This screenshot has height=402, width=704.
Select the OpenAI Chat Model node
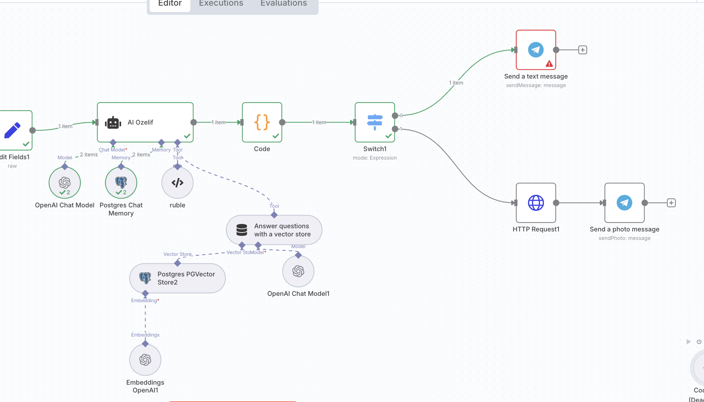click(65, 183)
